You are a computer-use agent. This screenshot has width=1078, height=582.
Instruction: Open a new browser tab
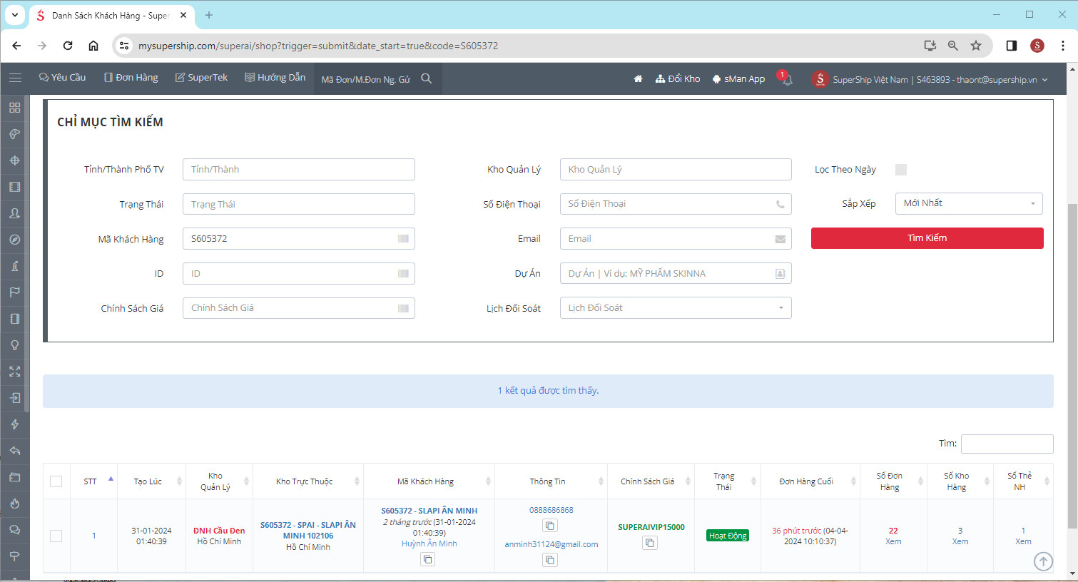coord(209,15)
